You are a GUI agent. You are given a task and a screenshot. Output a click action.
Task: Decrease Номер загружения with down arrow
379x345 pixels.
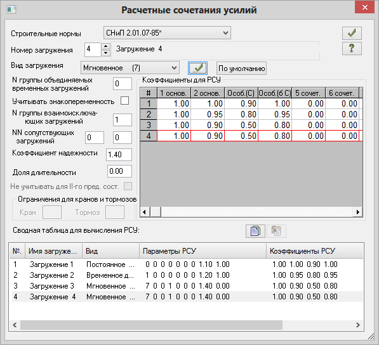tap(105, 53)
